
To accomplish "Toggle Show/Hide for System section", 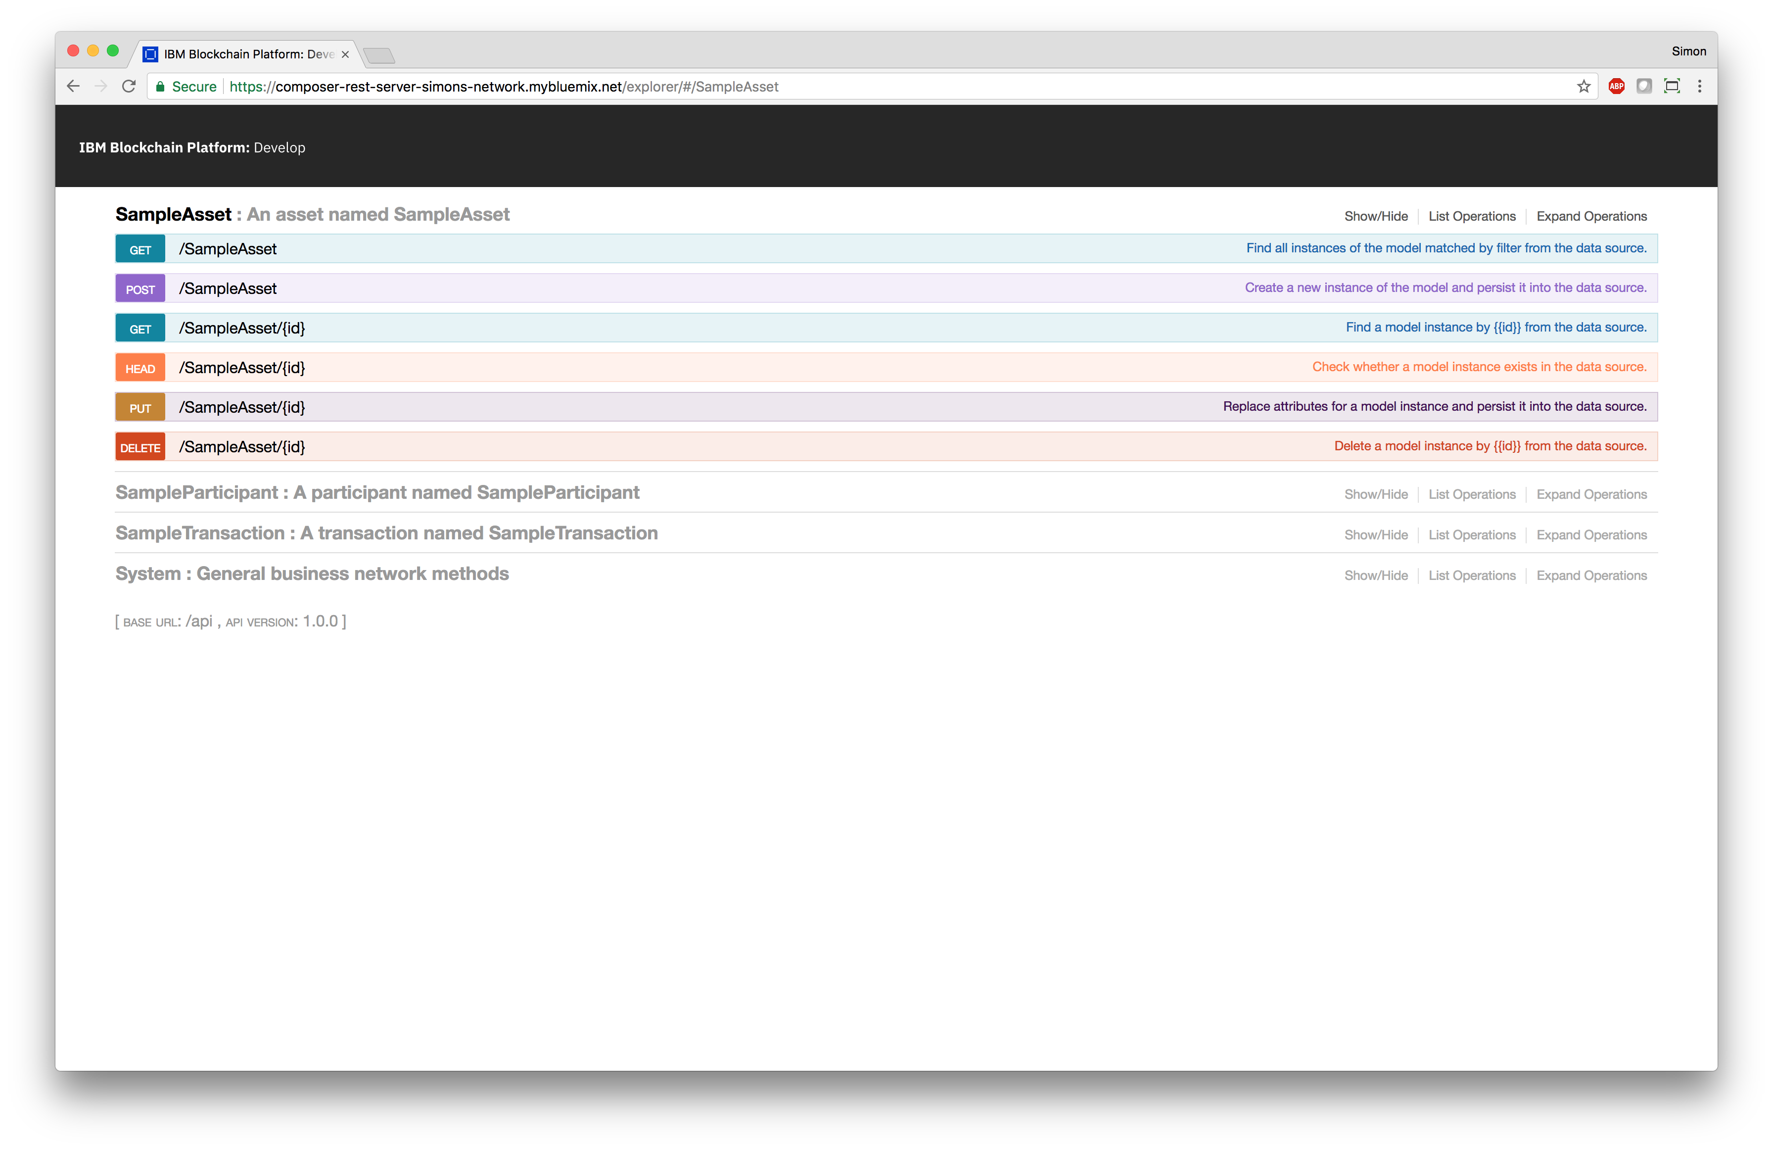I will [1375, 575].
